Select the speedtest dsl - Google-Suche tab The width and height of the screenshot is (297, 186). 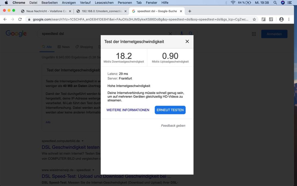[157, 11]
